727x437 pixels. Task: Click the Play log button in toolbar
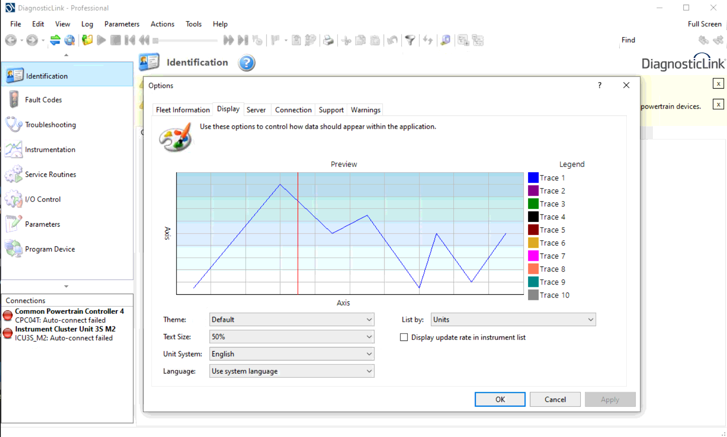pyautogui.click(x=101, y=41)
